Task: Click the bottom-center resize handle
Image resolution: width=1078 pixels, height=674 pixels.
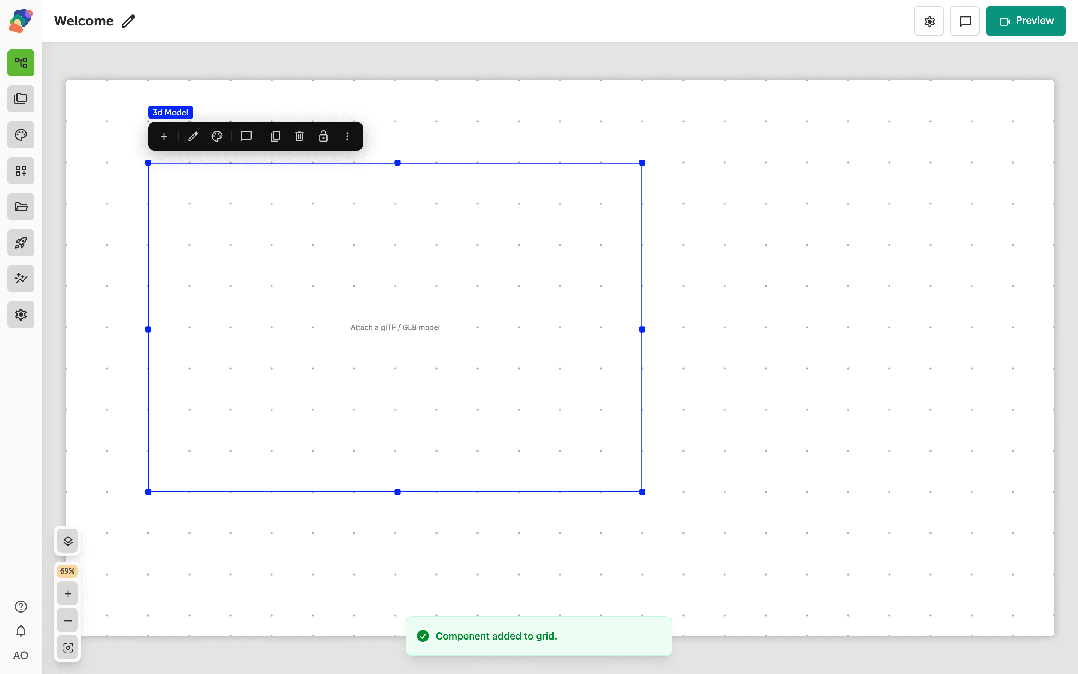Action: (x=398, y=492)
